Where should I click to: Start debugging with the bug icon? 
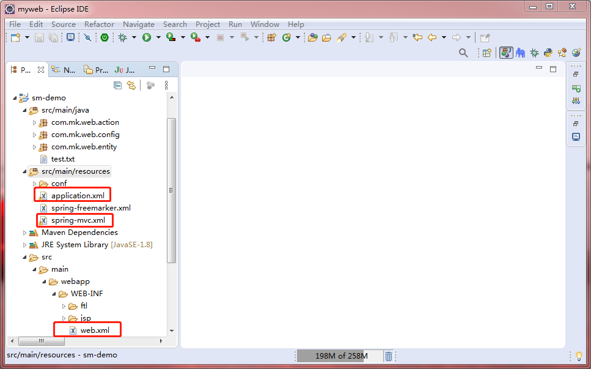point(122,37)
